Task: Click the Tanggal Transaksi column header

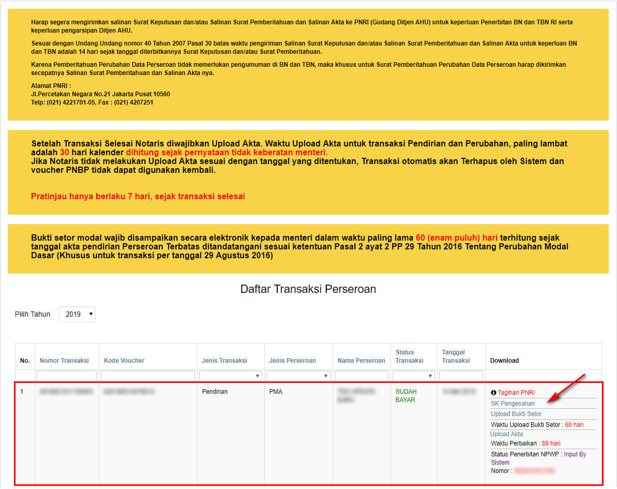Action: click(453, 357)
